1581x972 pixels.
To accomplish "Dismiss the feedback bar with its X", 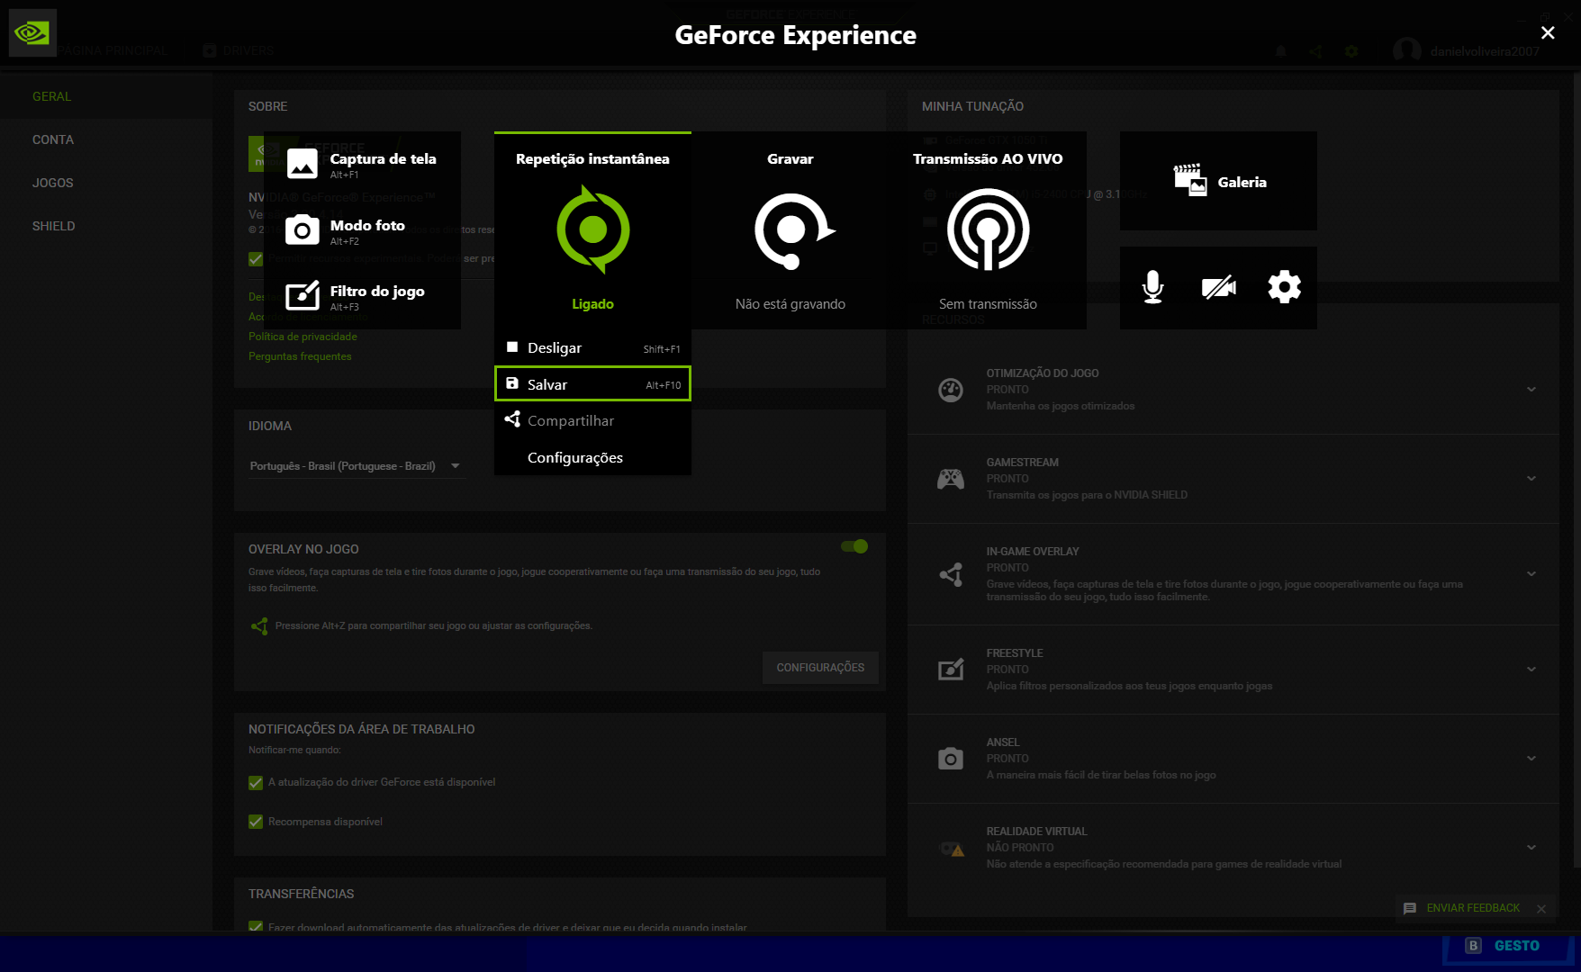I will pos(1541,909).
